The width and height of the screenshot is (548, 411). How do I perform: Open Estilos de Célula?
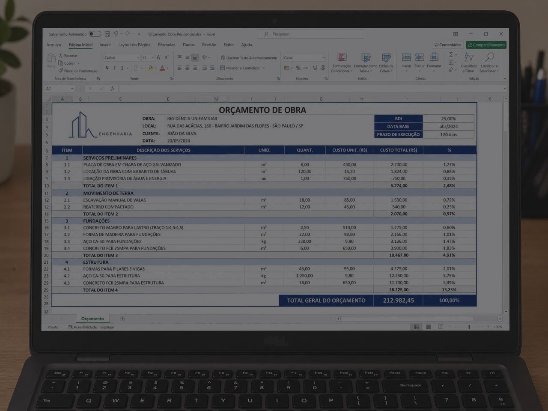pos(386,63)
